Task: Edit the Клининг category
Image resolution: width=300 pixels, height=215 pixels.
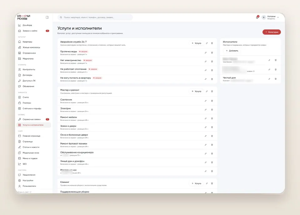Action: pyautogui.click(x=207, y=184)
